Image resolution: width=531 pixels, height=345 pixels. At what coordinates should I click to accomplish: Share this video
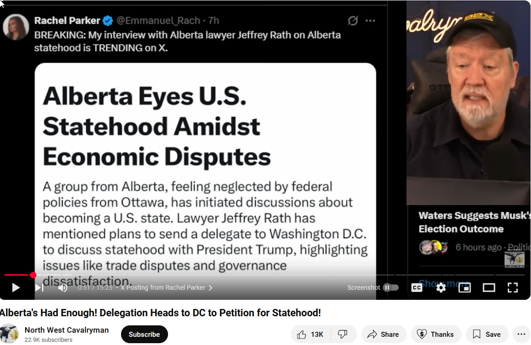click(x=383, y=335)
